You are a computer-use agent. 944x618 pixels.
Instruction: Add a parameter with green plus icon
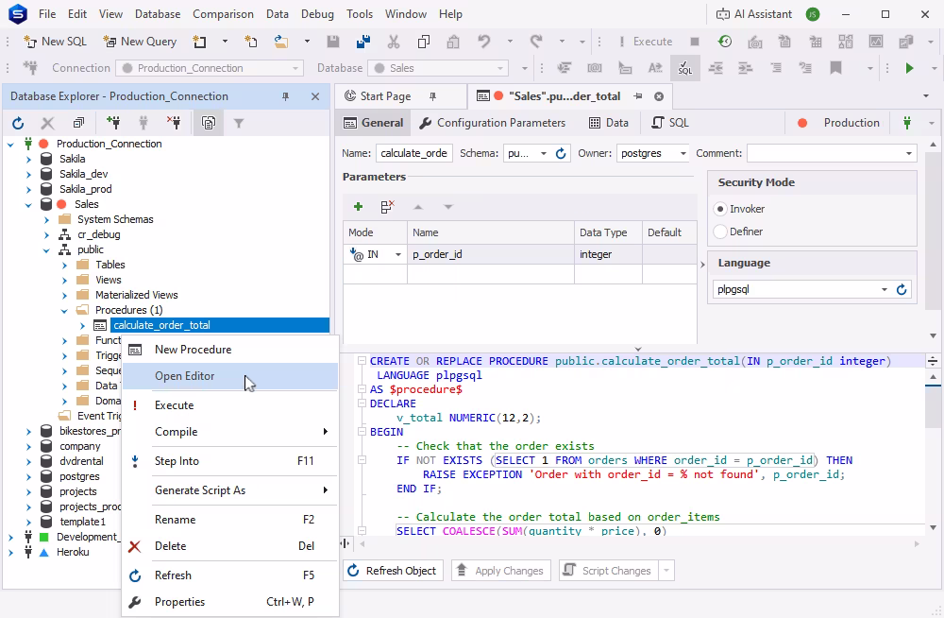coord(358,207)
